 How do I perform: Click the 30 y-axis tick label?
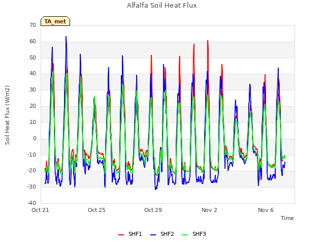click(x=32, y=89)
